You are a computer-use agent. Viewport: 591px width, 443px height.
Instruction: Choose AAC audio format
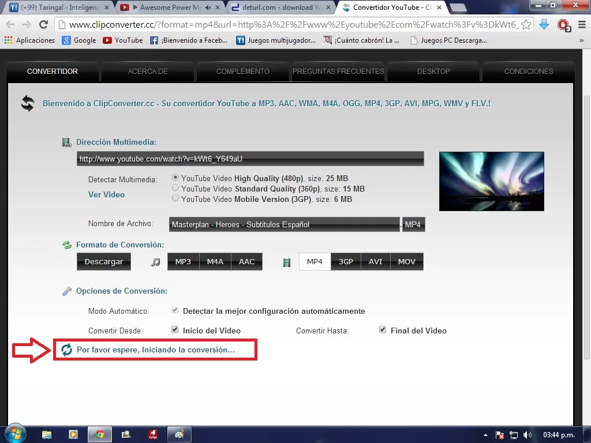tap(246, 261)
